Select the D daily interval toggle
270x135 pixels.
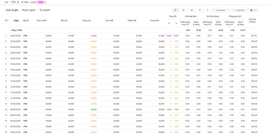(x=175, y=10)
